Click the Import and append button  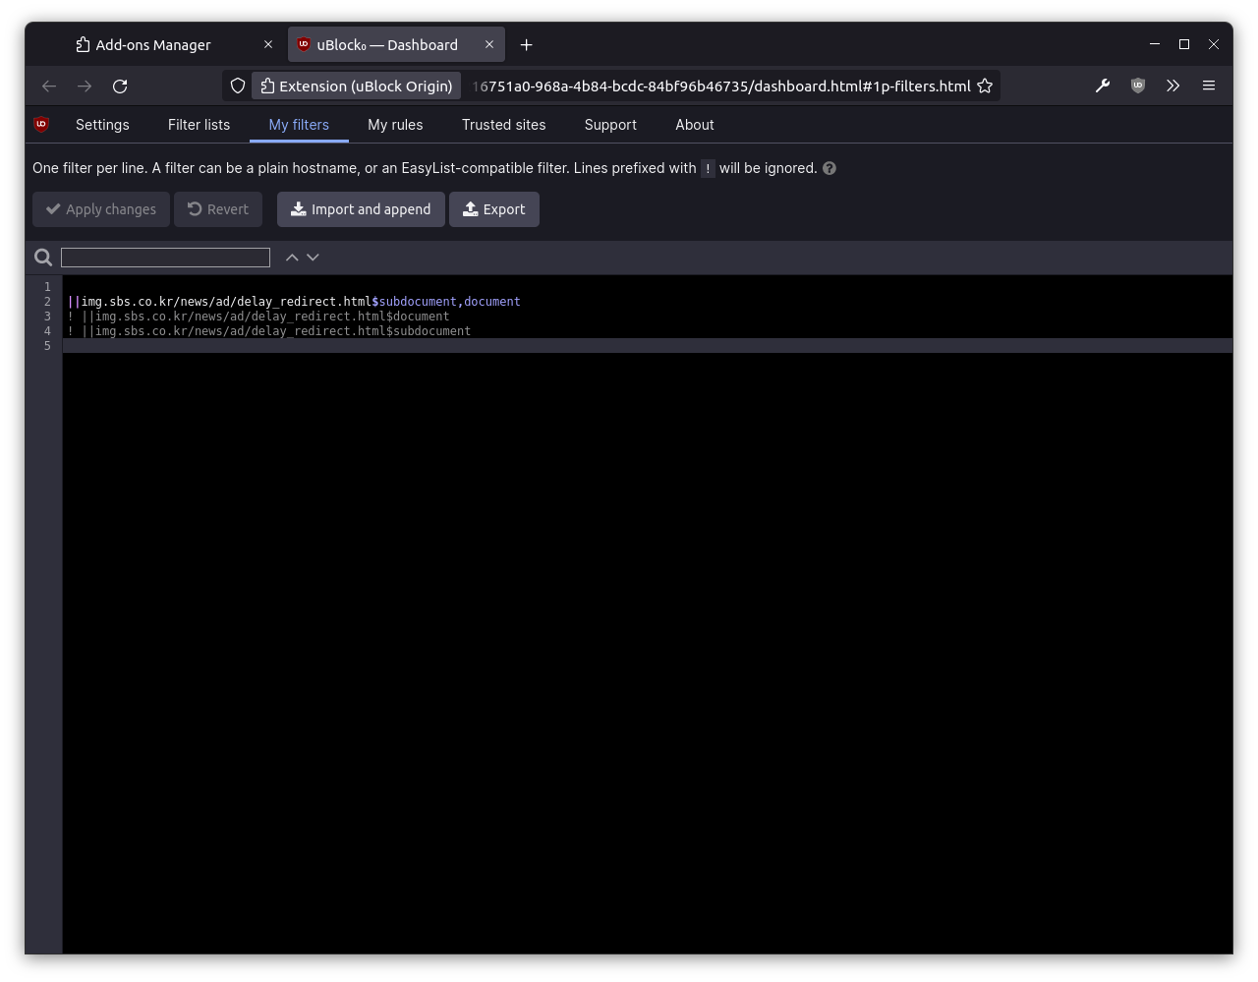[x=361, y=209]
